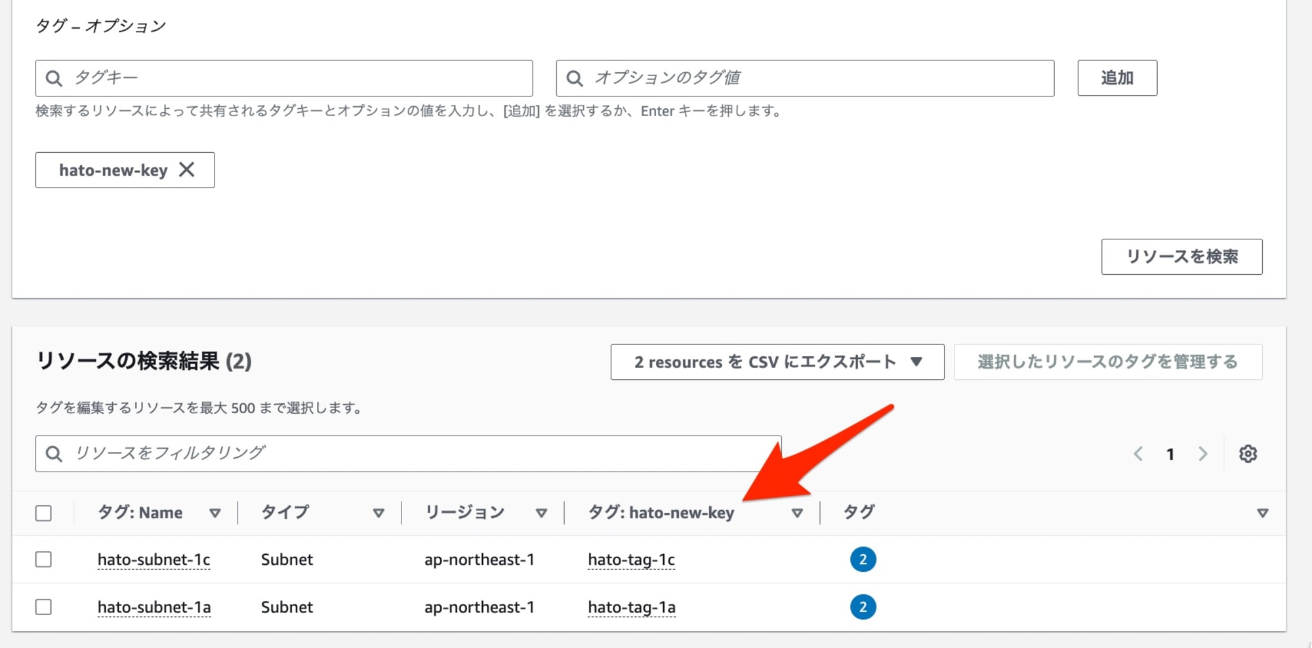Click the hato-tag-1c tag value
Image resolution: width=1312 pixels, height=648 pixels.
(x=631, y=559)
